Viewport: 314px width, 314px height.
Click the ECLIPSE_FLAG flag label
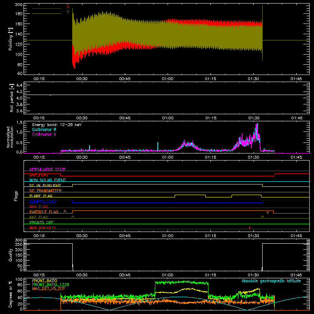pyautogui.click(x=43, y=201)
